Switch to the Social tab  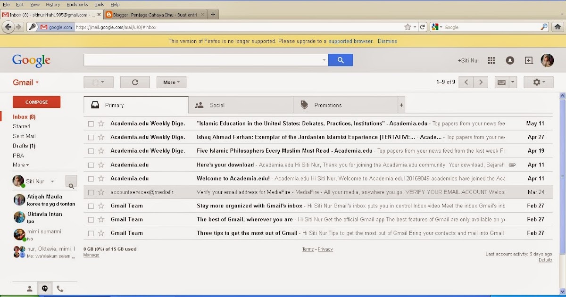click(241, 105)
